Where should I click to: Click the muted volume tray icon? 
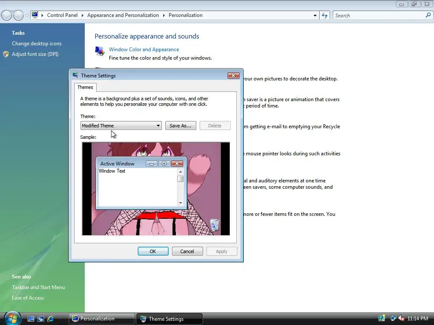(401, 318)
